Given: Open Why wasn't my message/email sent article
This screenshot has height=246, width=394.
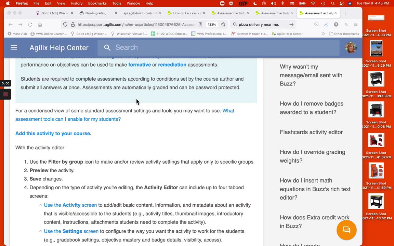Looking at the screenshot, I should click(311, 75).
